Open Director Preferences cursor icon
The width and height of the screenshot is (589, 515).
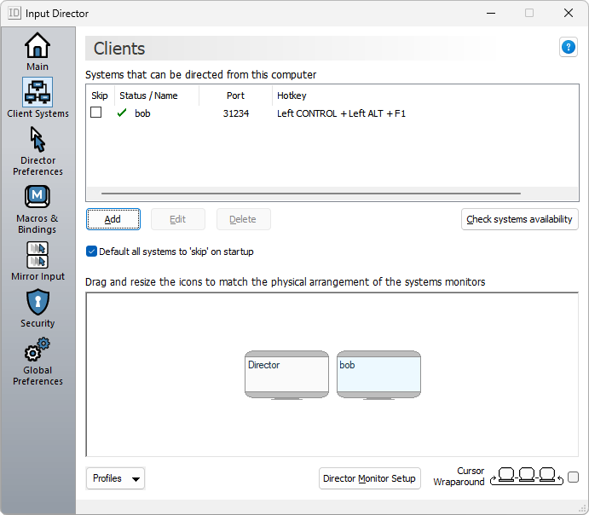tap(38, 139)
